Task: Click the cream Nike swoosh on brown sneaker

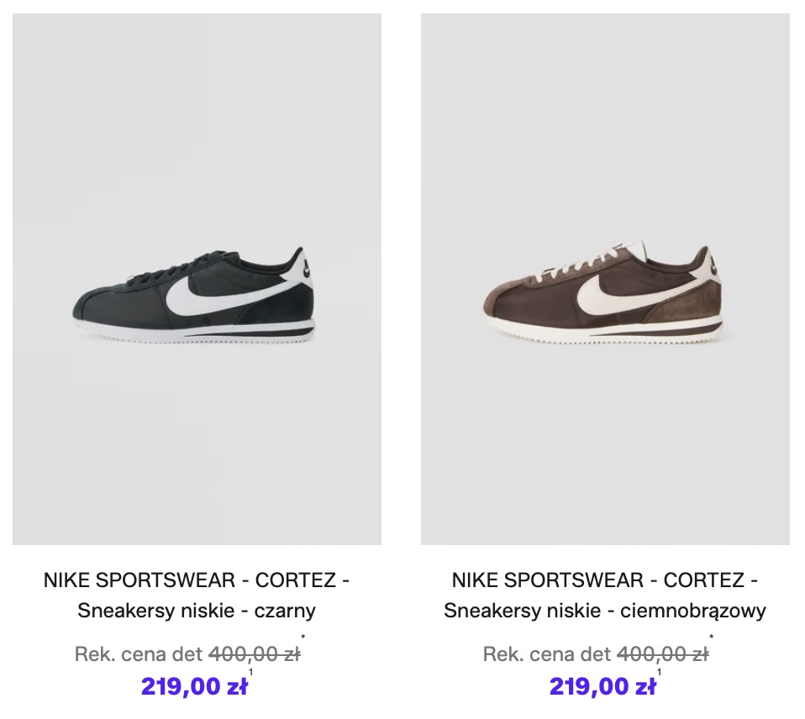Action: [x=612, y=291]
